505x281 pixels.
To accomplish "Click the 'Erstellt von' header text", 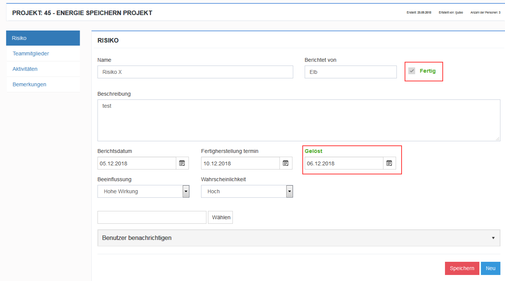I will click(451, 12).
